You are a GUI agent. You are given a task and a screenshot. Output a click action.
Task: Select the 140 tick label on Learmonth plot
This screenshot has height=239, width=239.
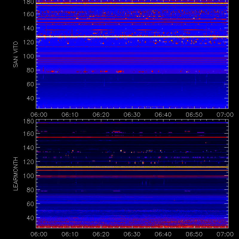(28, 148)
